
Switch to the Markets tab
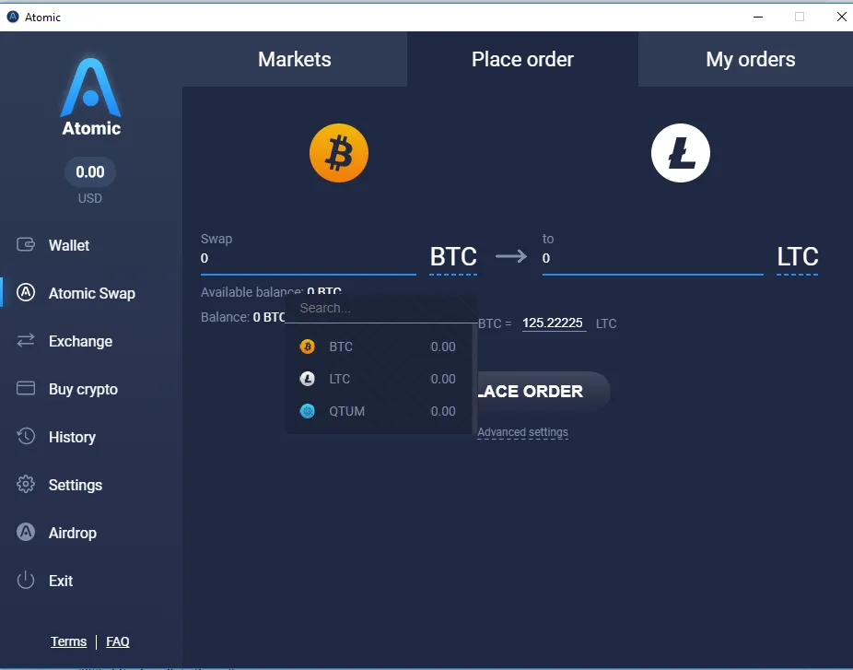click(294, 59)
